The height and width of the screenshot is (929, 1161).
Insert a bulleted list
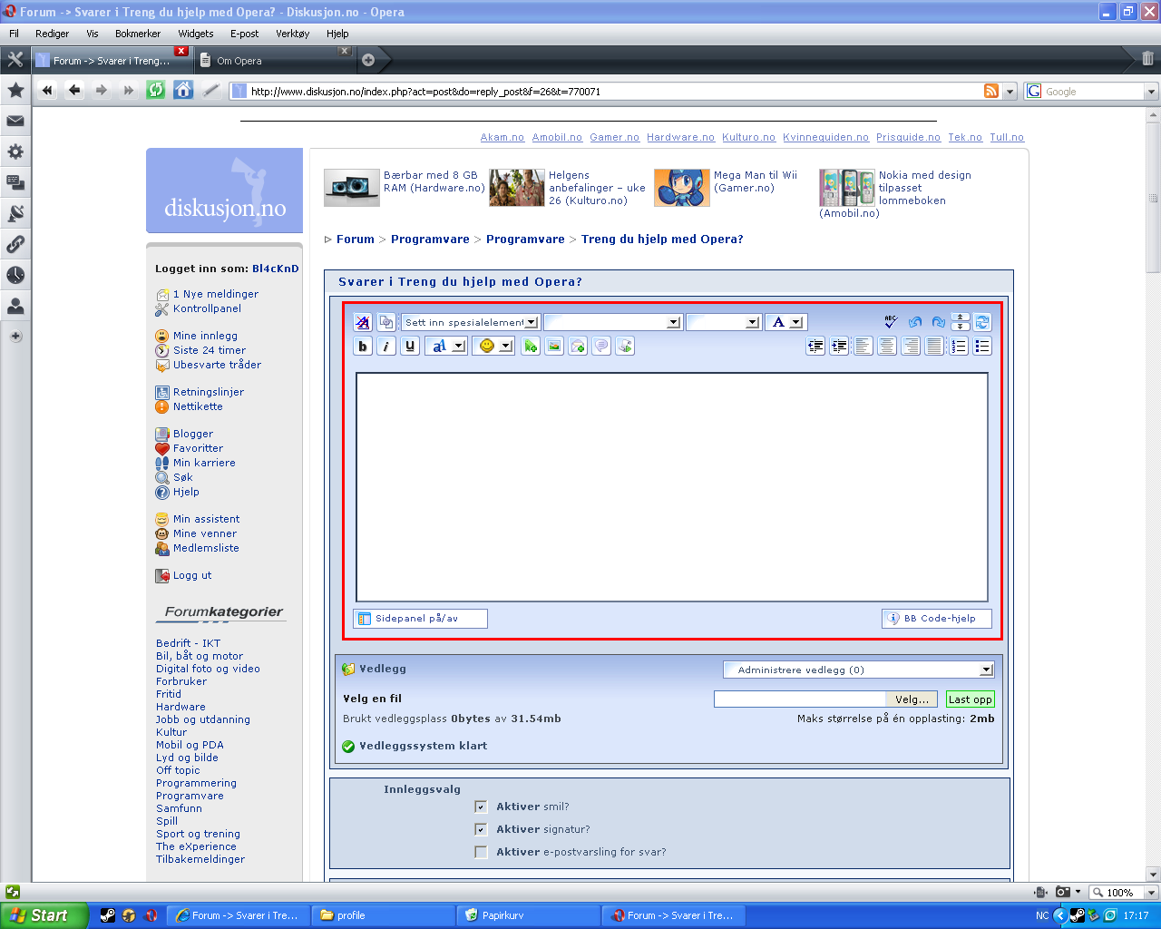[982, 346]
